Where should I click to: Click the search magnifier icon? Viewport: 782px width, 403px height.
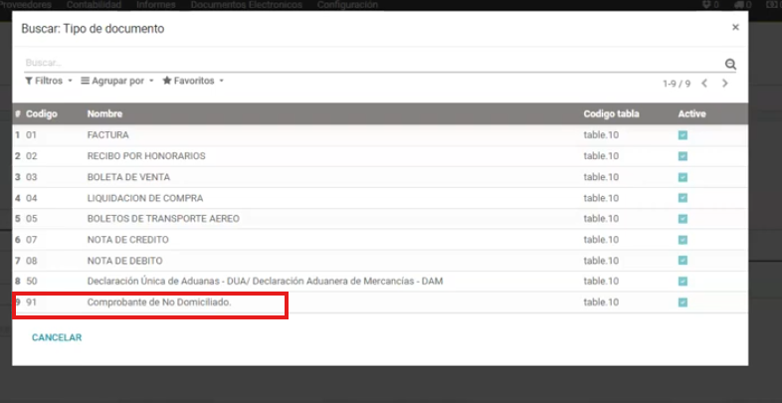point(730,64)
